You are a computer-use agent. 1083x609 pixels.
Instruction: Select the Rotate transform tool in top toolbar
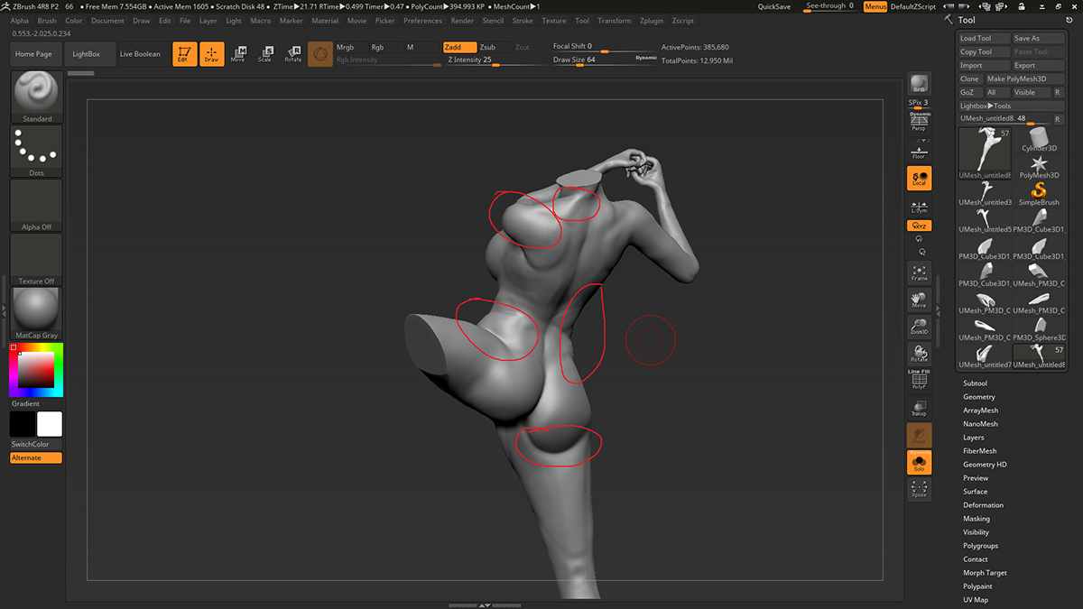point(293,54)
